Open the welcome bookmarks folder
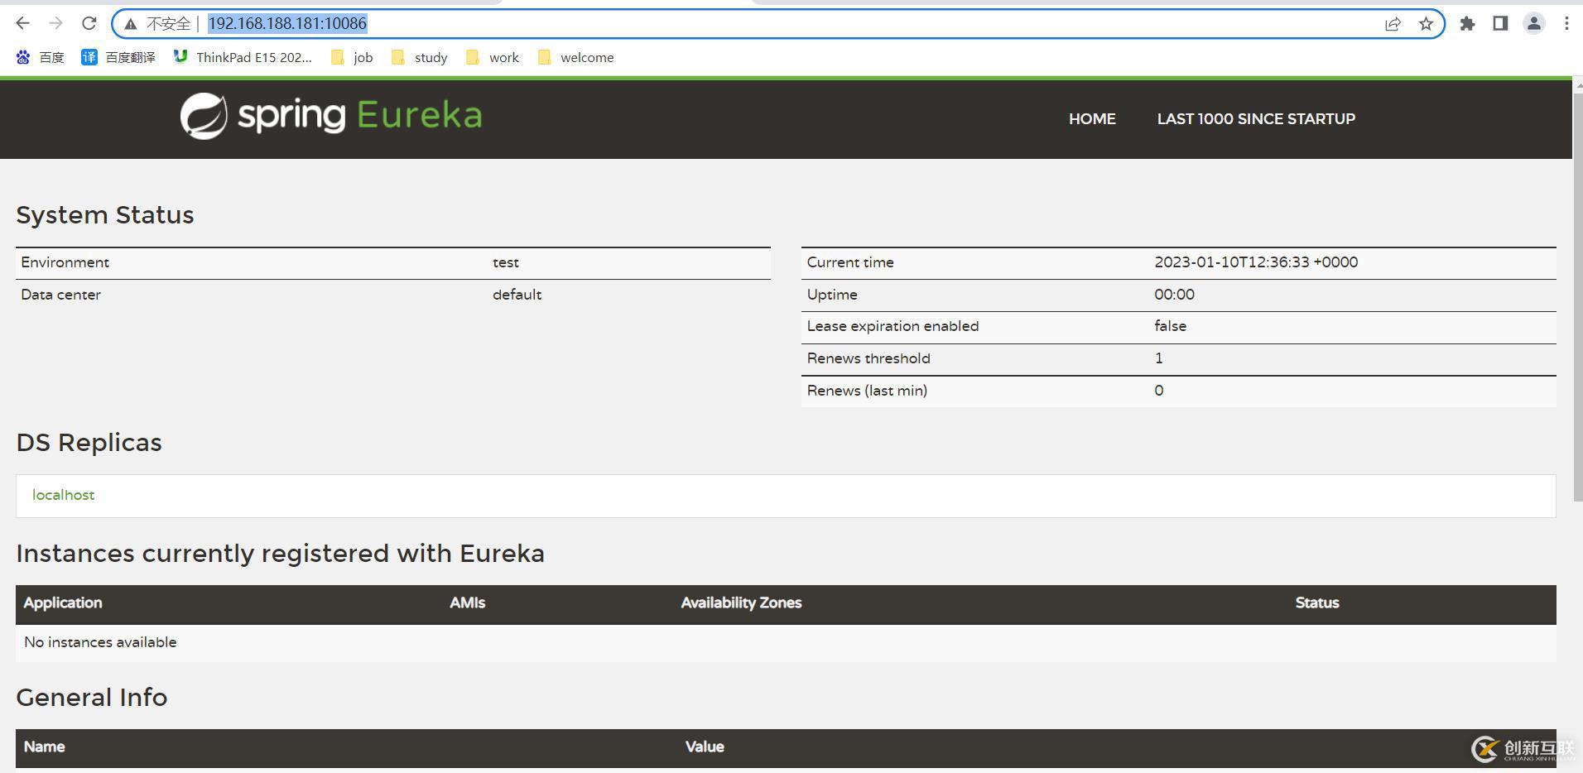Viewport: 1583px width, 773px height. pyautogui.click(x=576, y=57)
